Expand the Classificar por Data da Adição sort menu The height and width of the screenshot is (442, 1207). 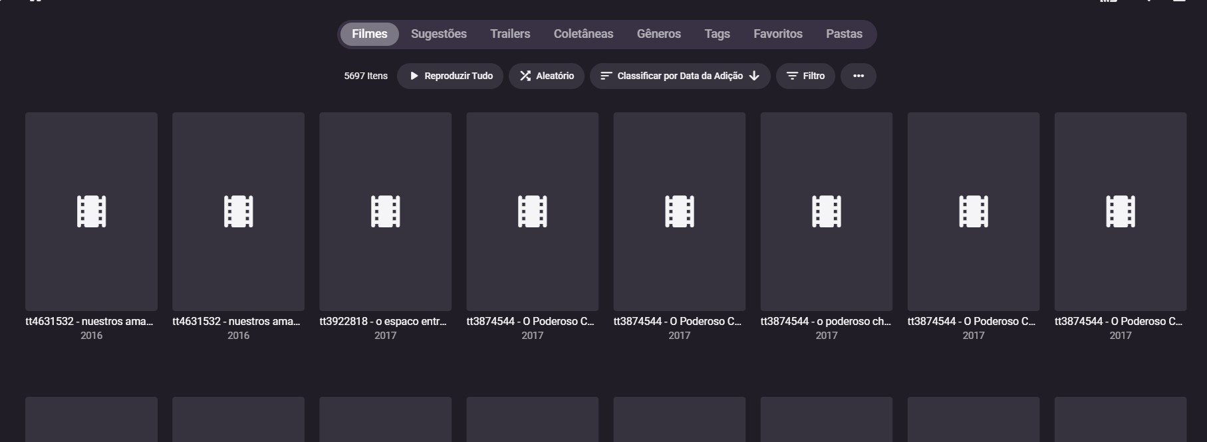tap(680, 76)
